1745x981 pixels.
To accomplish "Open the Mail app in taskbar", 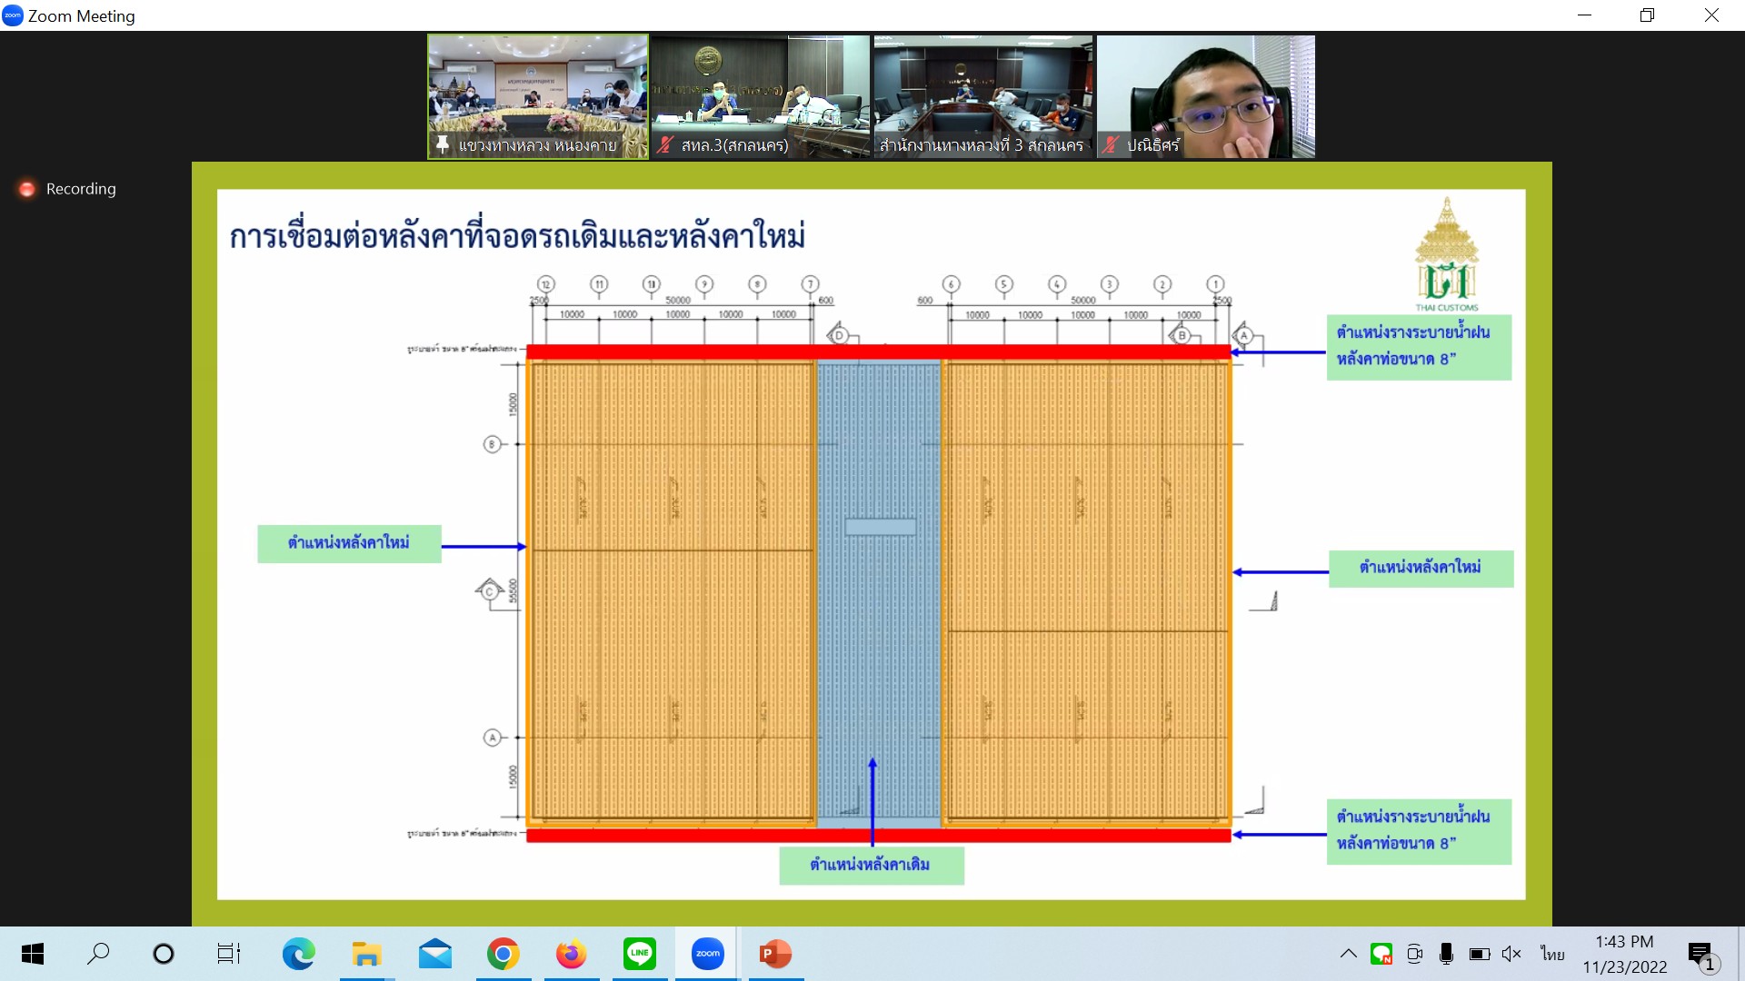I will pyautogui.click(x=434, y=954).
